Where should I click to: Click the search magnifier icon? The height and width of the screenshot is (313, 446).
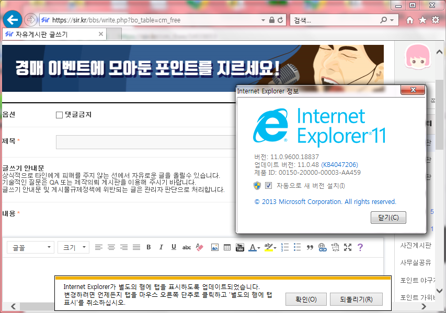coord(383,20)
